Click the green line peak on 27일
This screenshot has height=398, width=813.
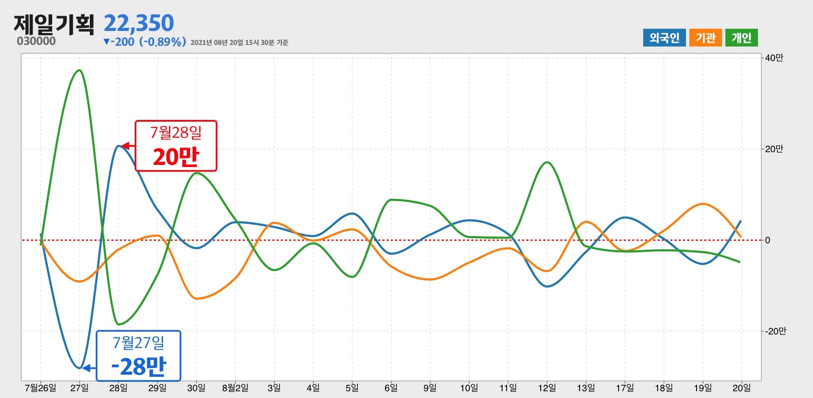[x=80, y=70]
